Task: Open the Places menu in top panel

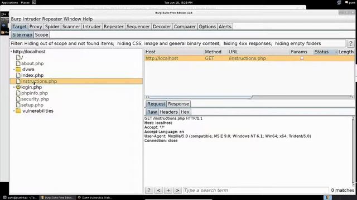Action: tap(25, 3)
